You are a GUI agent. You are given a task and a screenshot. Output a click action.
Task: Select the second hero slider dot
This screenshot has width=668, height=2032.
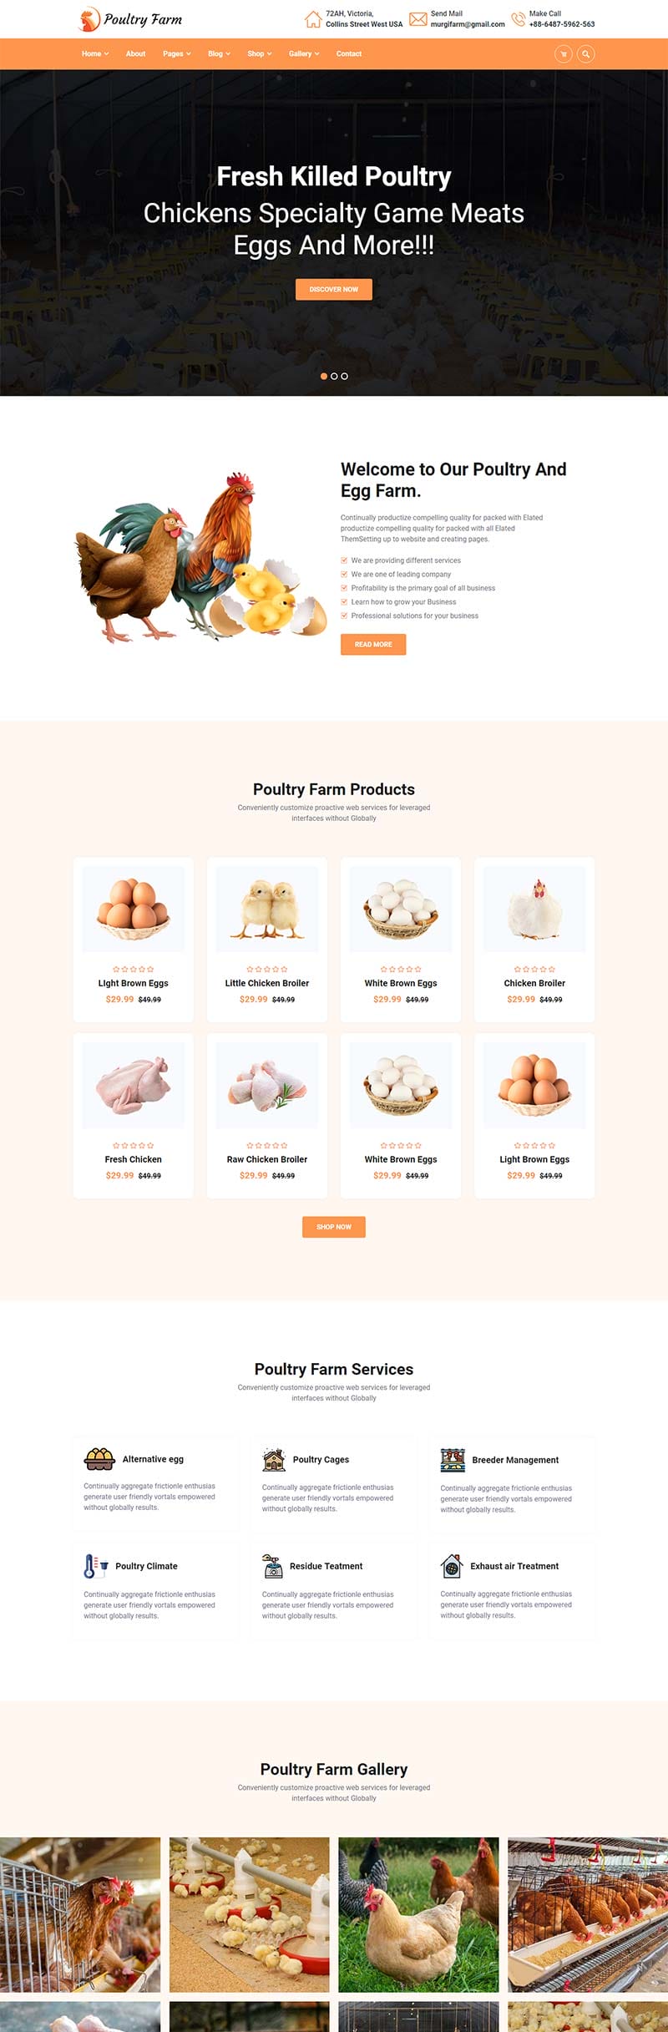(334, 376)
